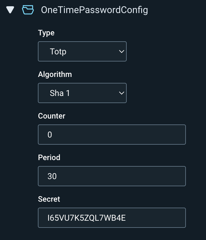206x240 pixels.
Task: Click the folder icon beside OneTimePasswordConfig
Action: click(28, 10)
